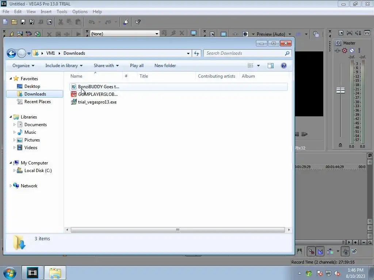Click the Search Downloads input field
The width and height of the screenshot is (374, 280).
pos(247,53)
